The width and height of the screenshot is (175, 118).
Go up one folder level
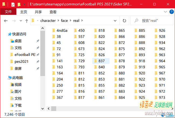click(x=27, y=21)
